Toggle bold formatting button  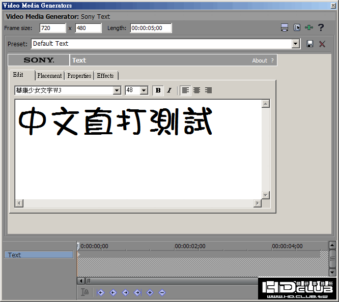tap(158, 90)
